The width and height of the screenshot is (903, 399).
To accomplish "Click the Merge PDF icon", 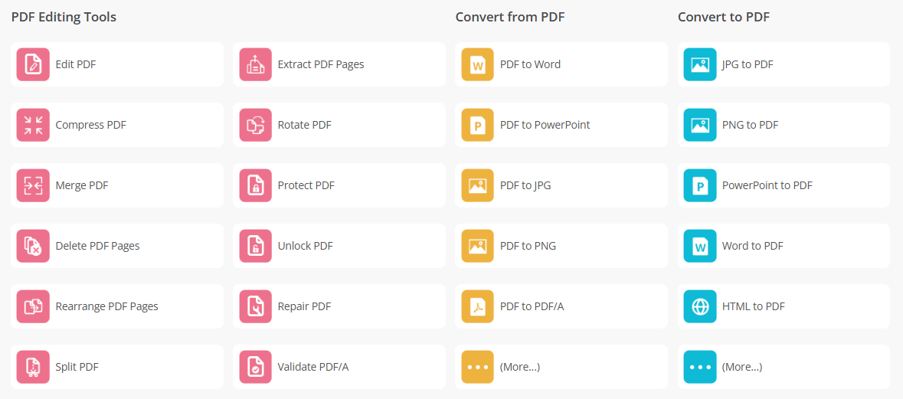I will point(33,185).
